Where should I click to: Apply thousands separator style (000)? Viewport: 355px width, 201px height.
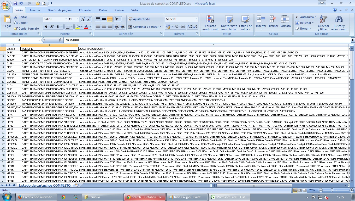click(183, 27)
